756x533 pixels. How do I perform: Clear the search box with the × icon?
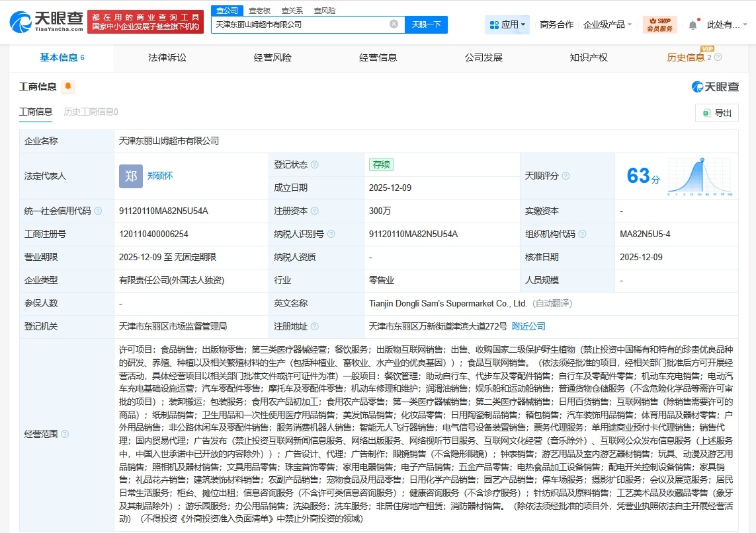click(394, 24)
